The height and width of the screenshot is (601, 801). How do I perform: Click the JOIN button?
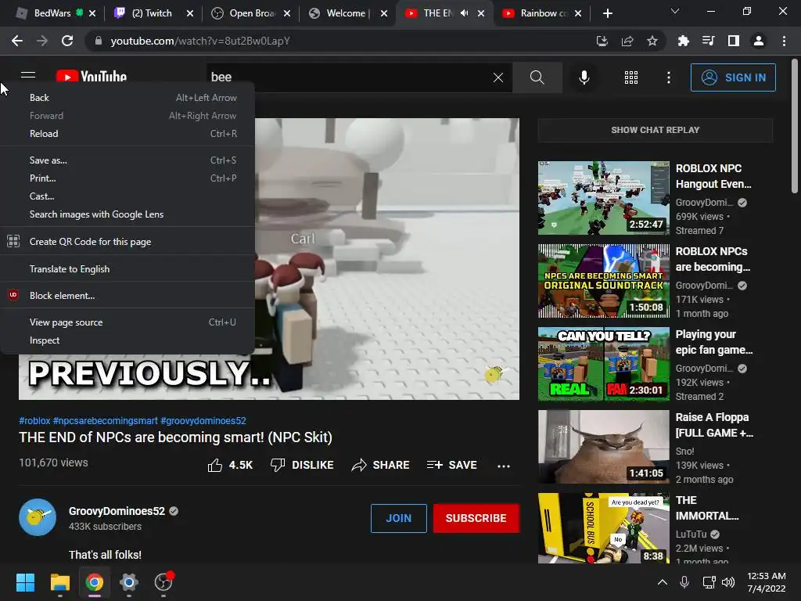pos(398,518)
